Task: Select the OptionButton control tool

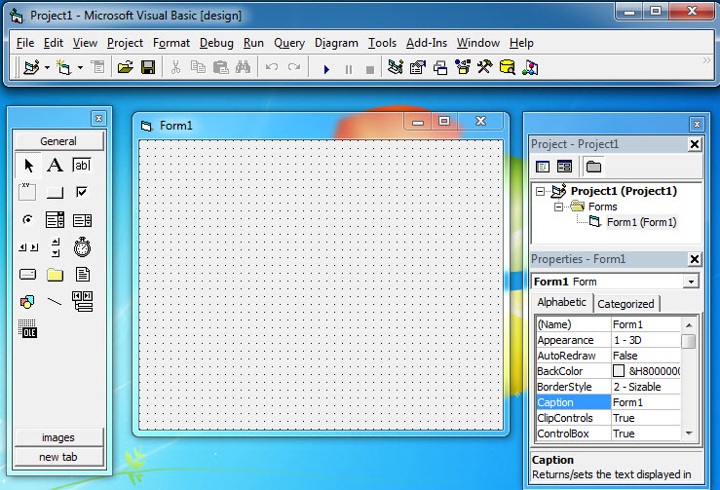Action: pos(28,220)
